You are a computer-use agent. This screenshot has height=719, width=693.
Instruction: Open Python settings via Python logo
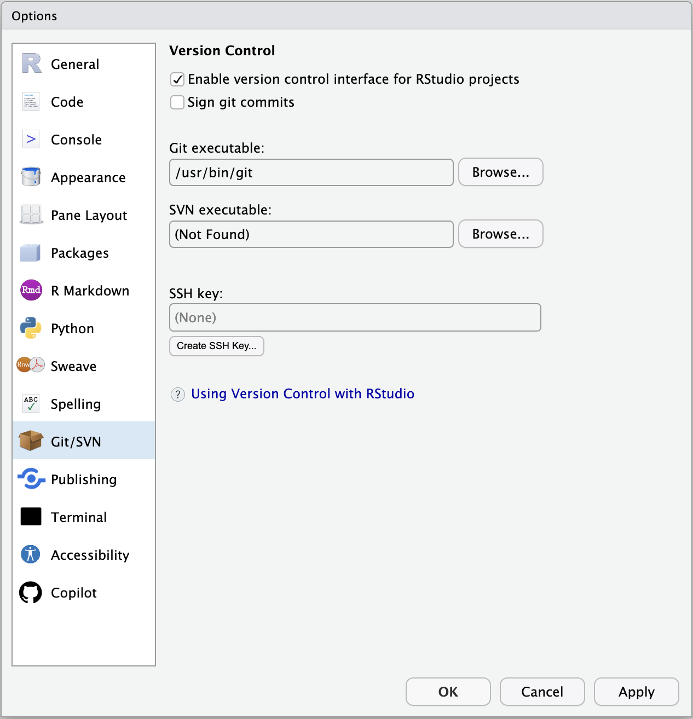coord(31,328)
